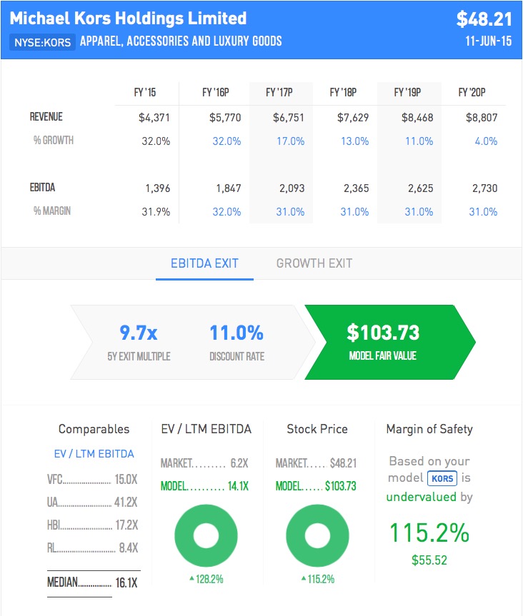Edit FY '19P revenue growth 11.0%
523x616 pixels.
pyautogui.click(x=419, y=141)
